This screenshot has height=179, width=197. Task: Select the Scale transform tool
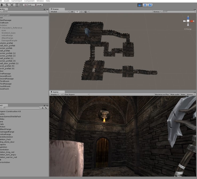point(12,5)
